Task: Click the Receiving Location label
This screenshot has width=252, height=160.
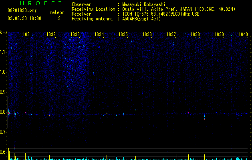Action: coord(93,9)
